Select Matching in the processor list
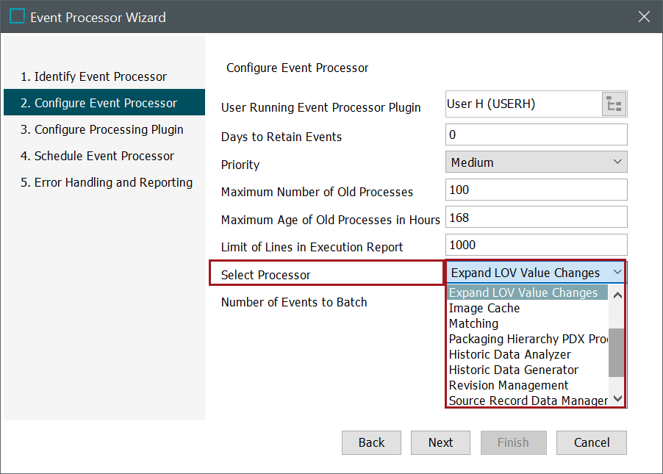 pos(473,323)
